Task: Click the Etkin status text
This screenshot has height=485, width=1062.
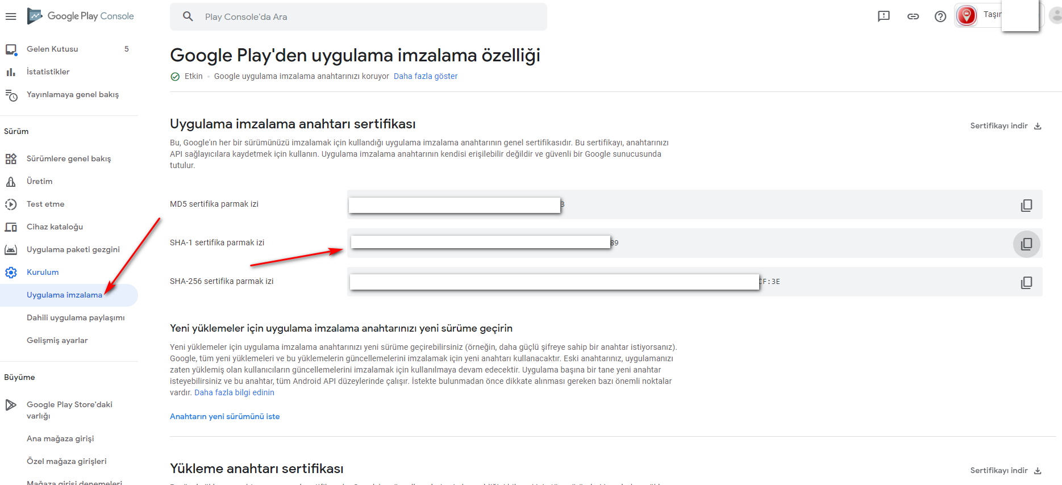Action: [194, 76]
